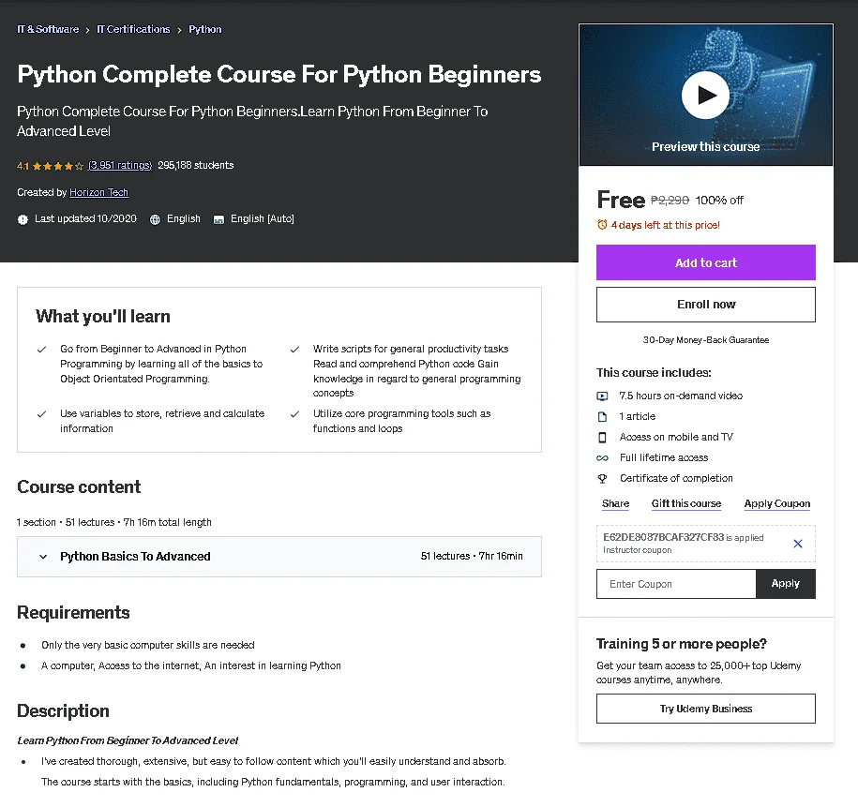Click the mobile device icon beside Access on mobile

602,437
